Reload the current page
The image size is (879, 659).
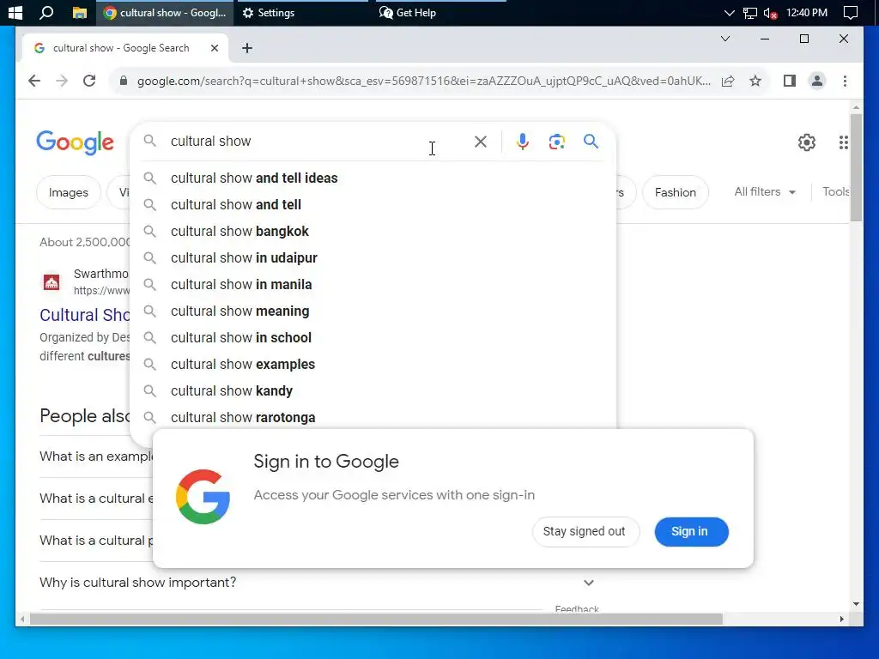(89, 81)
